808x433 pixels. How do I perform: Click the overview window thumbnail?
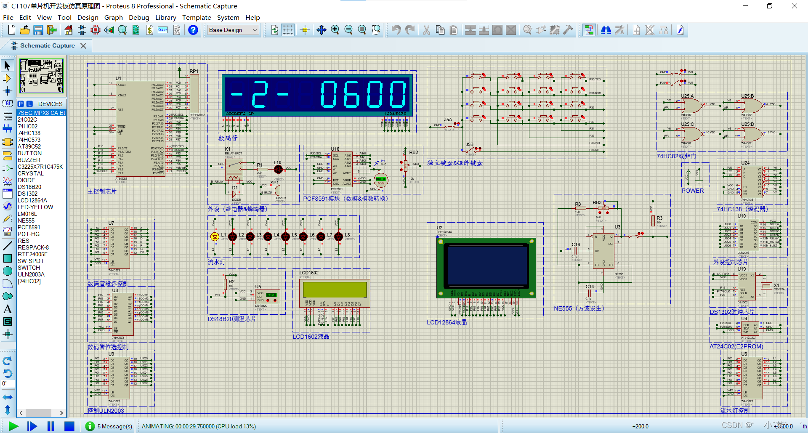point(41,76)
